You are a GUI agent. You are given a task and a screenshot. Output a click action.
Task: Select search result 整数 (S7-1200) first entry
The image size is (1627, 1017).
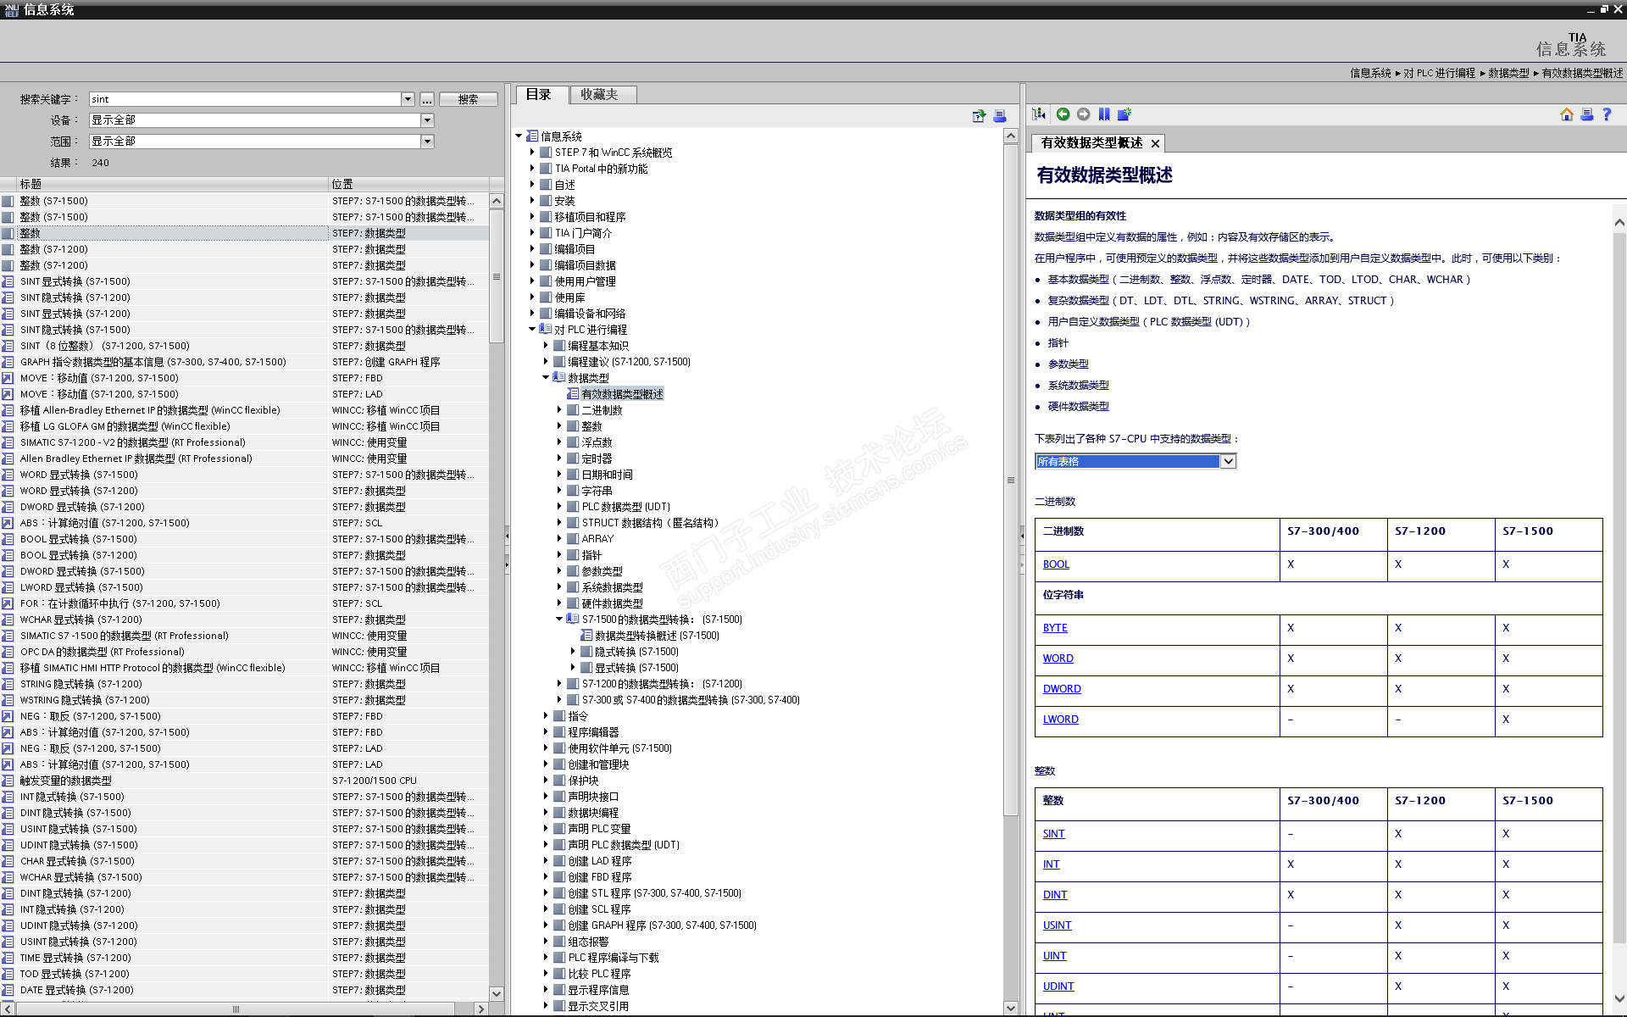pos(54,249)
